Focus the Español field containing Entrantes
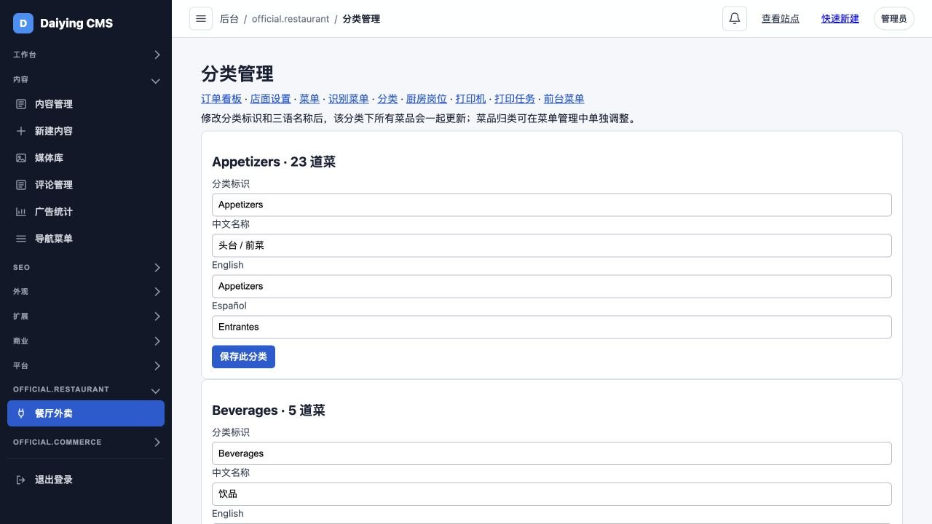This screenshot has width=932, height=524. 552,327
